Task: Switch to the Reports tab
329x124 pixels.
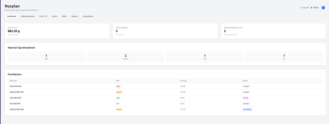Action: (x=75, y=16)
